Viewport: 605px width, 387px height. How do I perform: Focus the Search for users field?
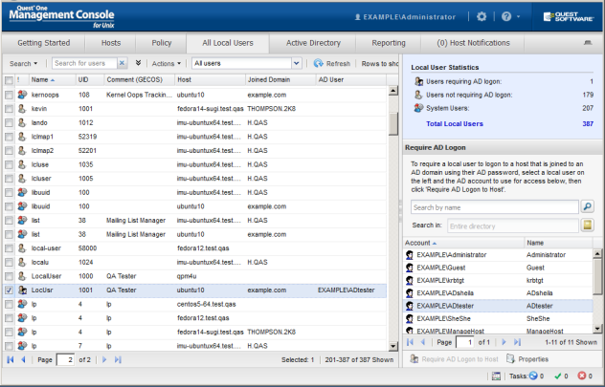[84, 63]
